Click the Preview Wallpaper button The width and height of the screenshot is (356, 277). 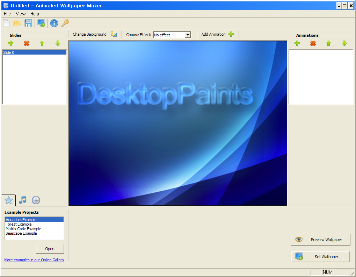point(320,240)
